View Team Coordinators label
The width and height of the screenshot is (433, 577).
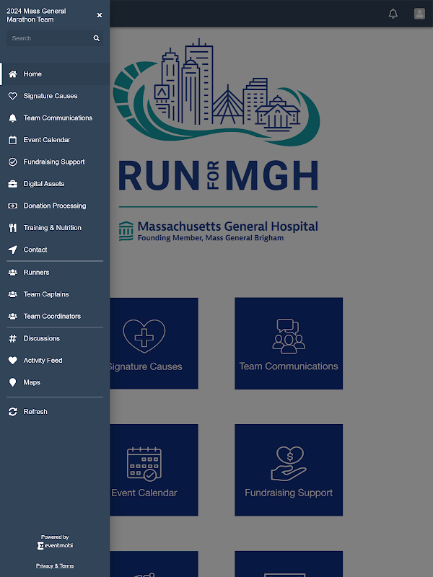point(52,317)
